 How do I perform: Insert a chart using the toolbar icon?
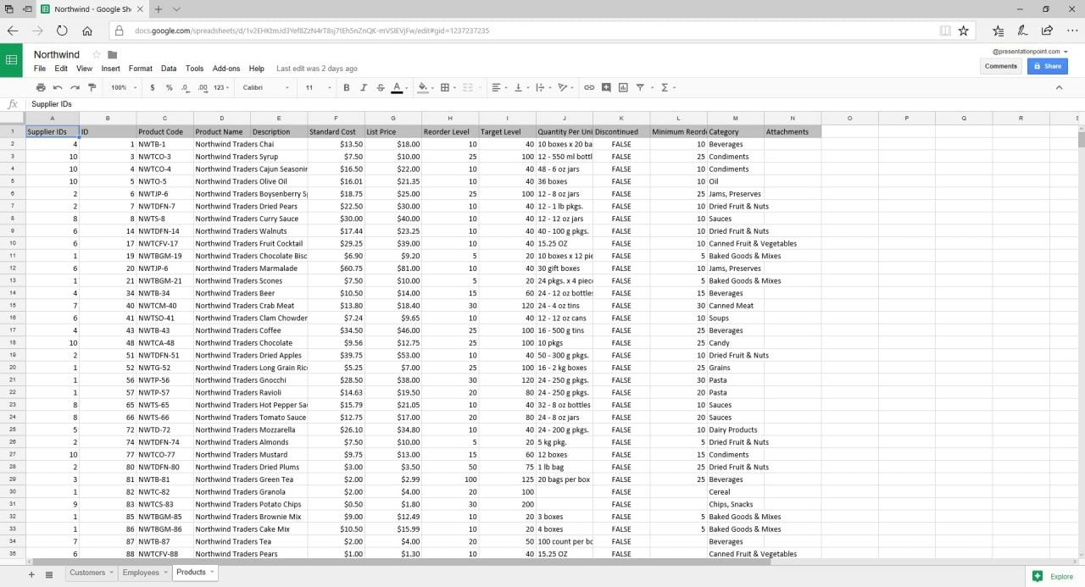(x=625, y=87)
